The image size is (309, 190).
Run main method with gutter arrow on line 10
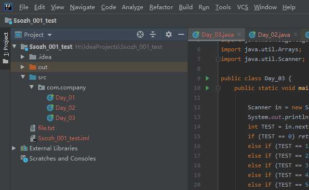click(x=207, y=88)
